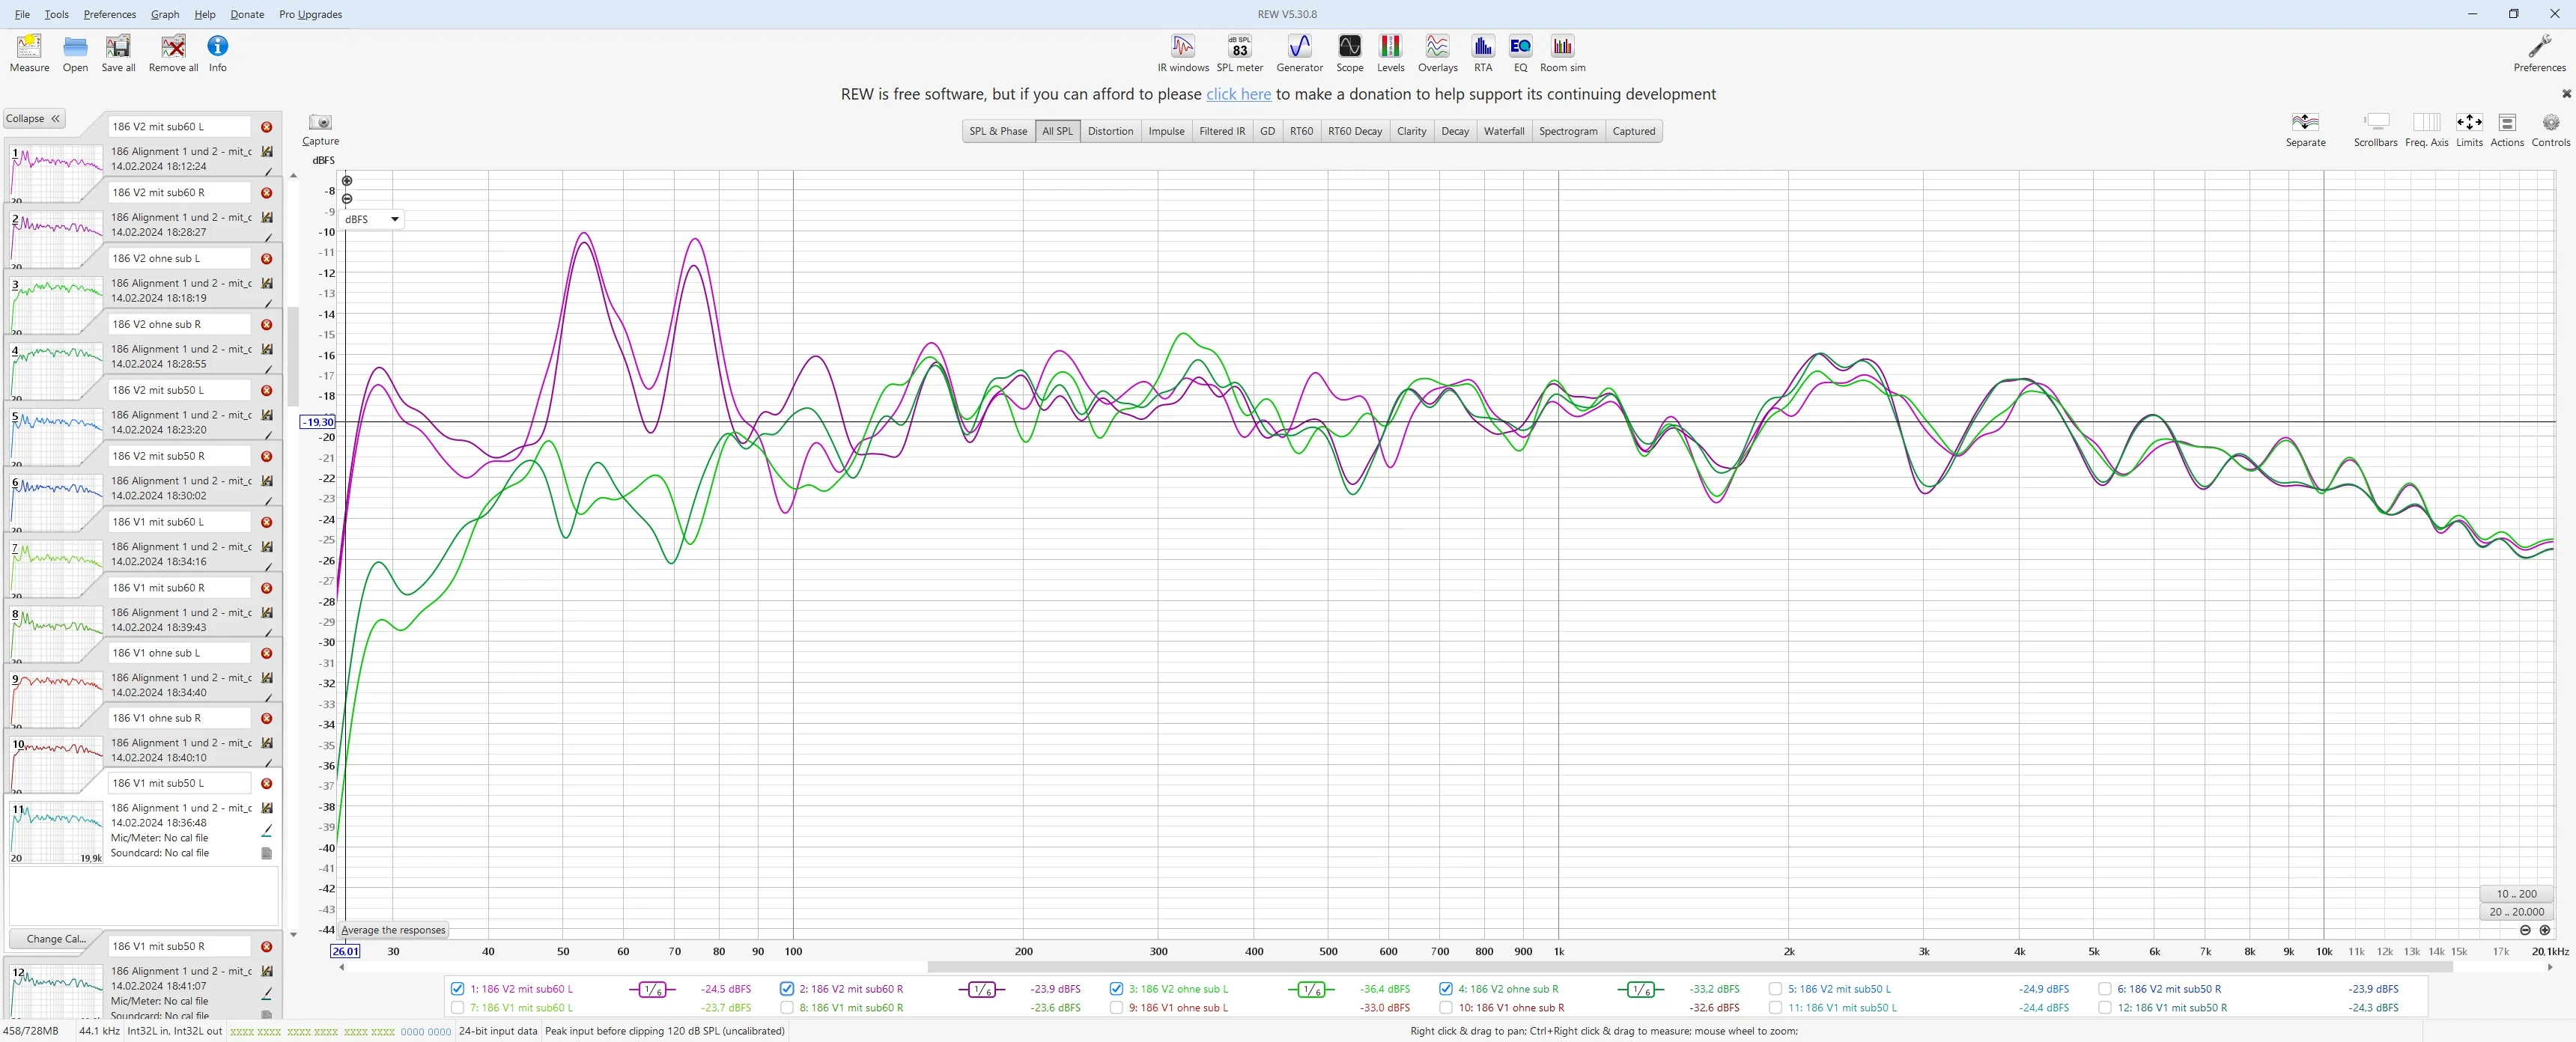
Task: Uncheck trace 1: 186 V2 mit sub60 L
Action: (457, 989)
